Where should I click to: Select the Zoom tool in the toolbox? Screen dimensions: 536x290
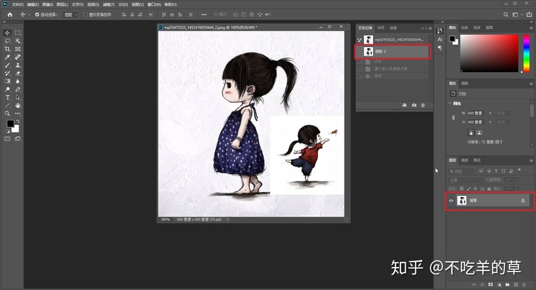(7, 114)
